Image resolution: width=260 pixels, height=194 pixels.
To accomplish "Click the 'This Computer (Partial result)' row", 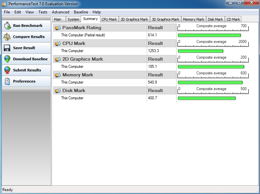I will (100, 35).
